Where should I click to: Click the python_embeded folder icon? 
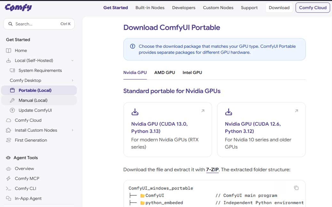[143, 203]
